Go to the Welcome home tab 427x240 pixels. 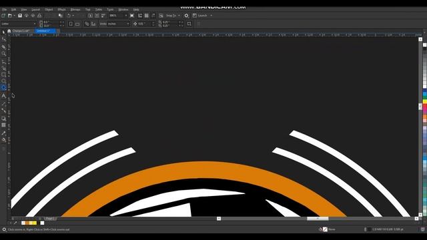tap(9, 31)
